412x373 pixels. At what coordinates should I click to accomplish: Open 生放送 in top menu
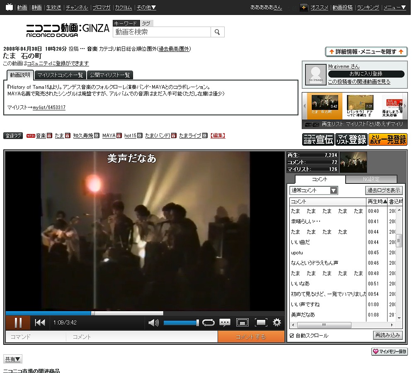click(53, 7)
